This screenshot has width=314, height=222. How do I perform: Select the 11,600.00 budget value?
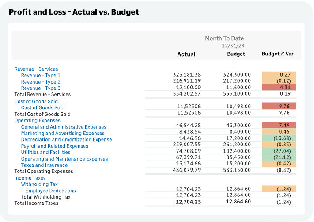click(x=238, y=88)
